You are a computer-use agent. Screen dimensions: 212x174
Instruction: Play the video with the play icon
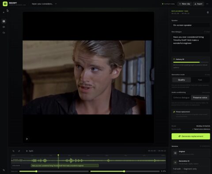pyautogui.click(x=27, y=139)
